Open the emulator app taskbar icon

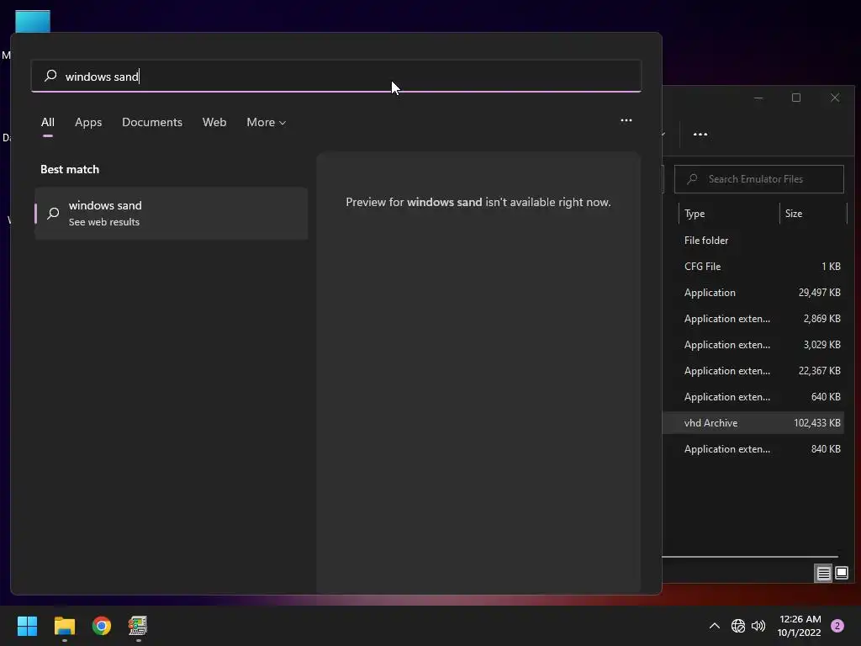coord(138,626)
